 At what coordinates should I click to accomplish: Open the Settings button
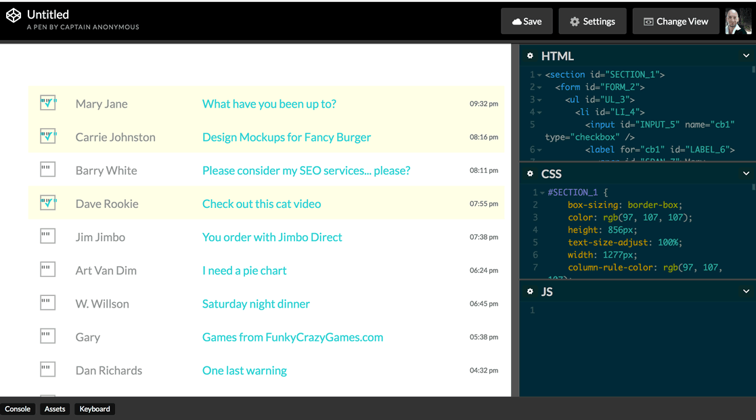pos(592,21)
